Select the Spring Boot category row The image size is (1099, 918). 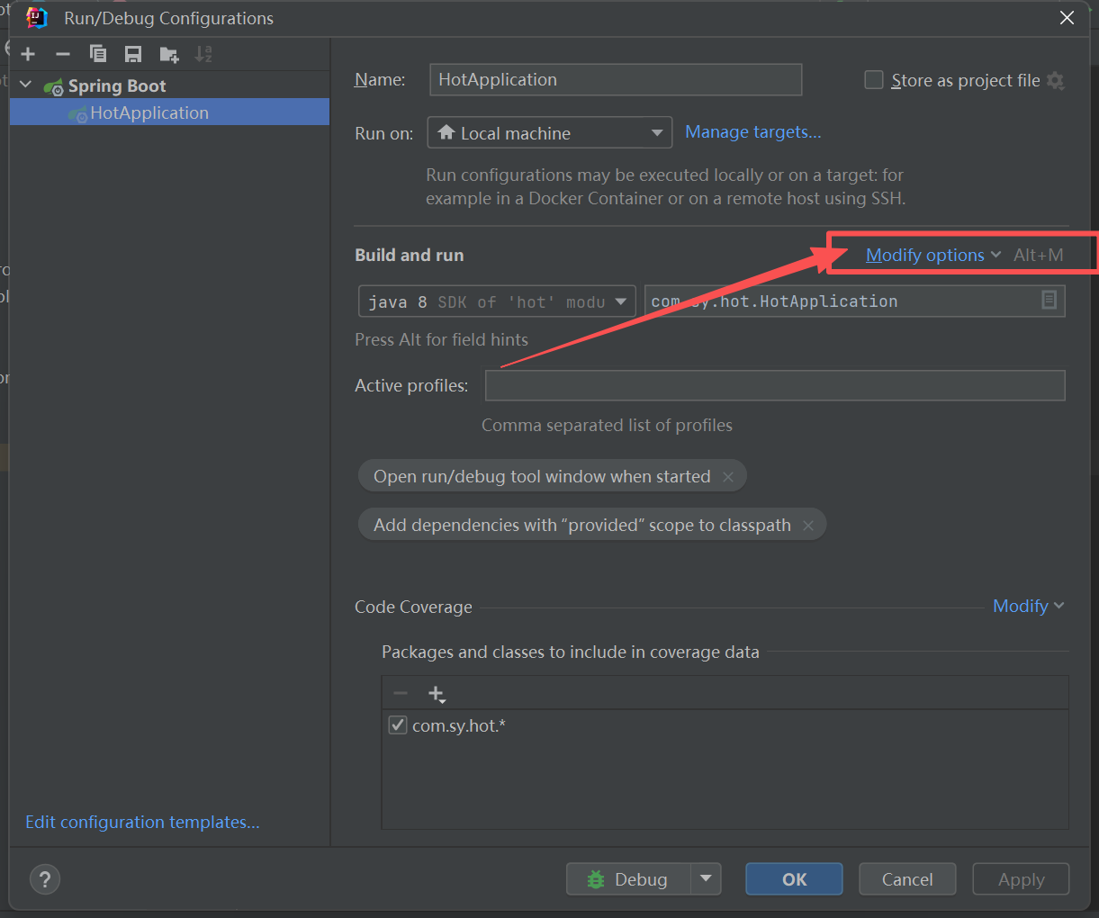[x=169, y=85]
